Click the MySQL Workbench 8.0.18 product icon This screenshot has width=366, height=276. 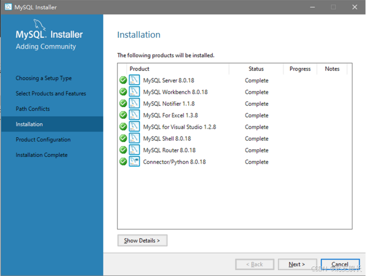point(134,92)
